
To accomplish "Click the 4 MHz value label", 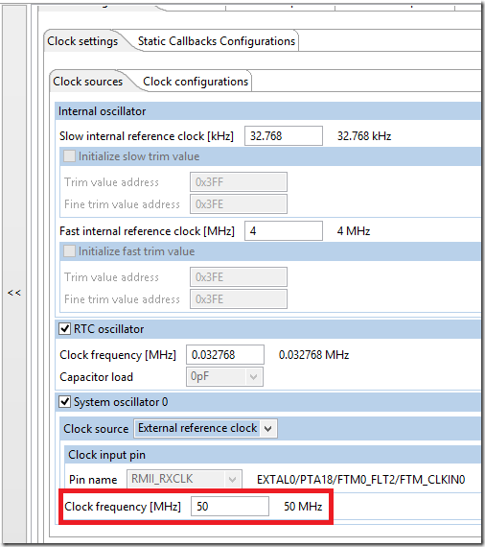I will point(354,231).
